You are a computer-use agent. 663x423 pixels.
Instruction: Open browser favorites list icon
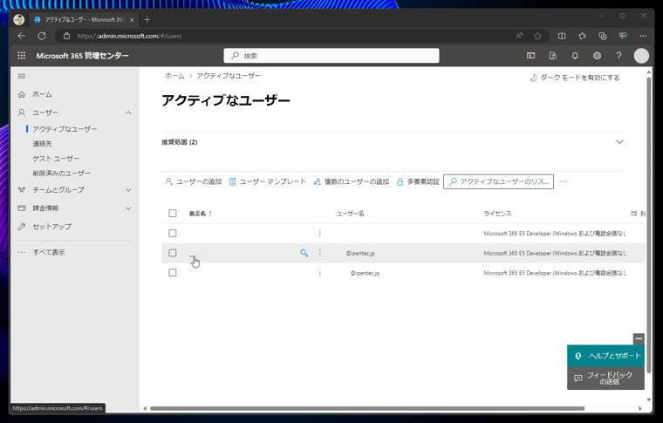tap(582, 36)
